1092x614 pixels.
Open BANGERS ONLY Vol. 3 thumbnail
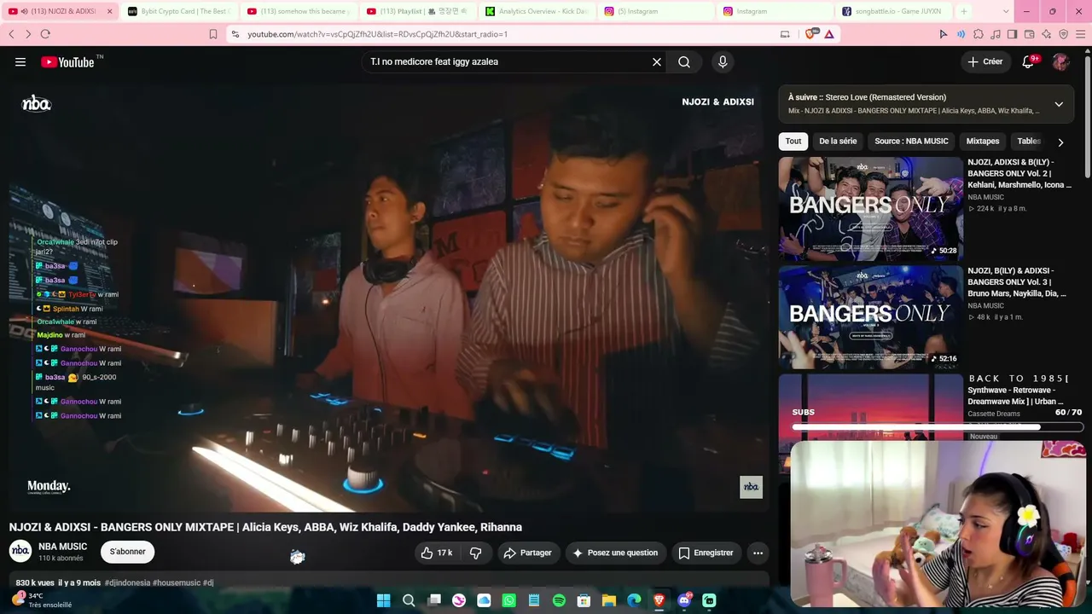870,317
